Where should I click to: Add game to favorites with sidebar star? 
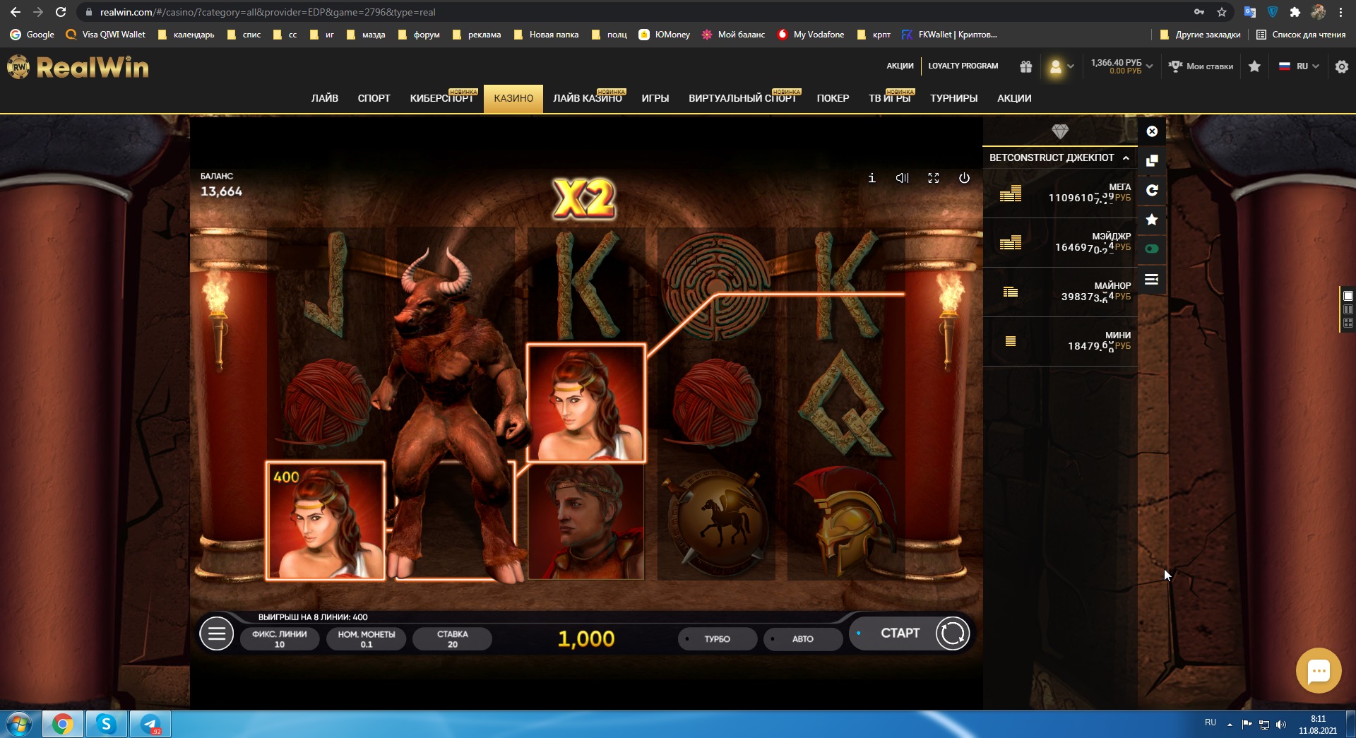point(1152,220)
